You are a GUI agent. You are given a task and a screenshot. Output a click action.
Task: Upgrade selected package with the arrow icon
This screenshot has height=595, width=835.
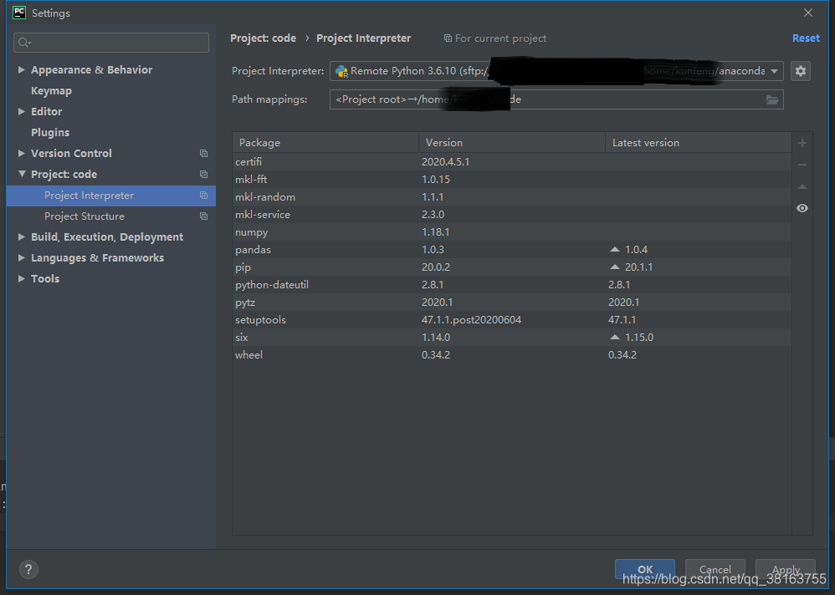click(802, 186)
